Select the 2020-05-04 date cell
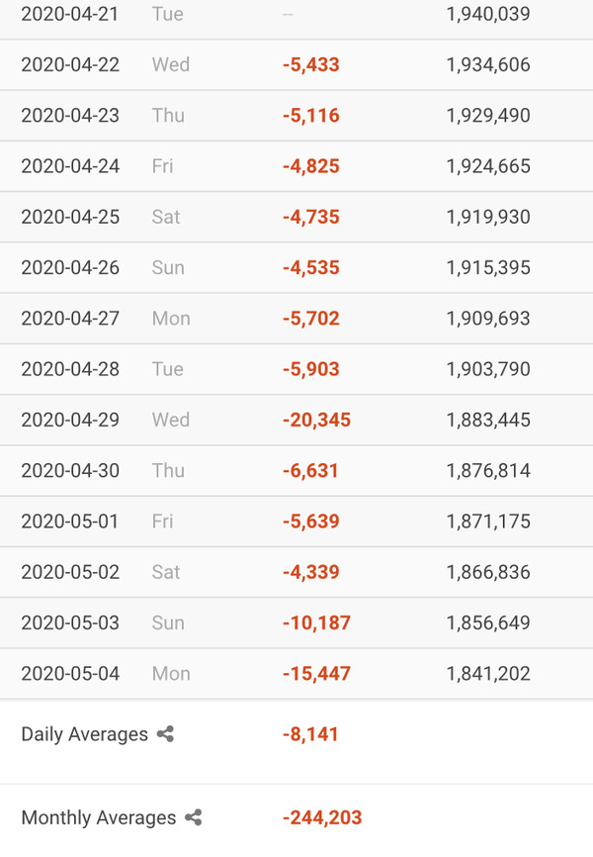593x857 pixels. click(70, 674)
